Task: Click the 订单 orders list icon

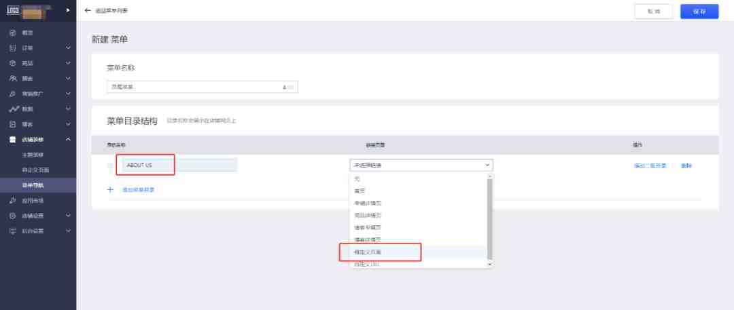Action: (x=13, y=48)
